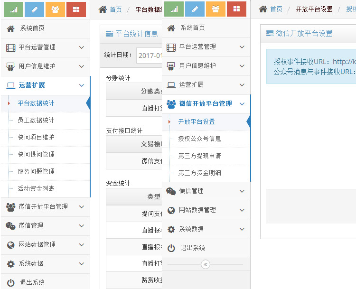Viewport: 356px width, 289px height.
Task: Click laptop icon for 运营扩展 in left sidebar
Action: click(10, 85)
